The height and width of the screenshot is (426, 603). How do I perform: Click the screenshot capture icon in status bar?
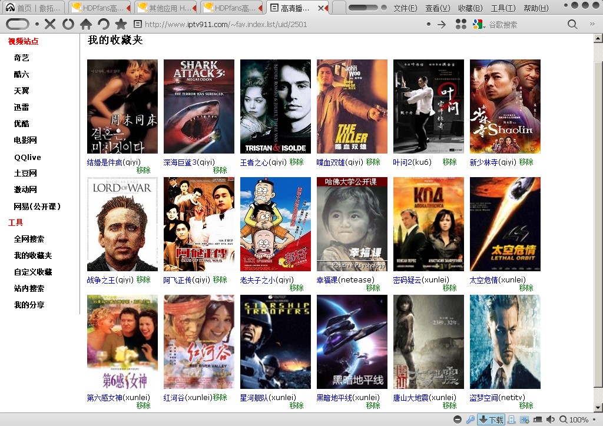(x=524, y=420)
